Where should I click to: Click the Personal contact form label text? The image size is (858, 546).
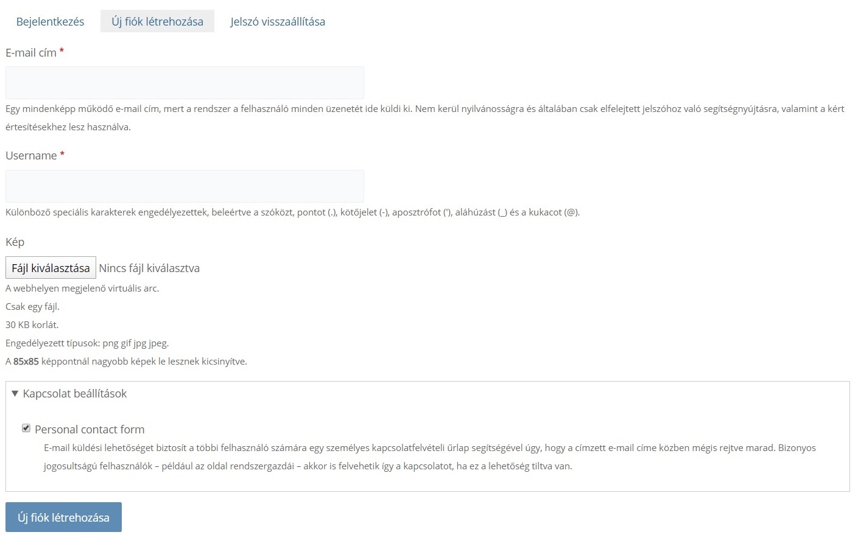pos(90,429)
